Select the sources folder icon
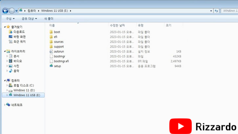 pos(51,42)
